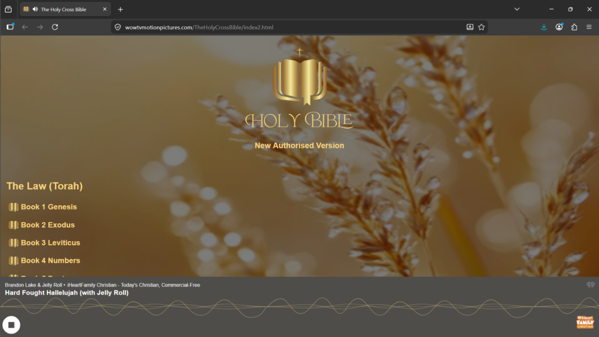Open Book 2 Exodus link
599x337 pixels.
pyautogui.click(x=47, y=225)
